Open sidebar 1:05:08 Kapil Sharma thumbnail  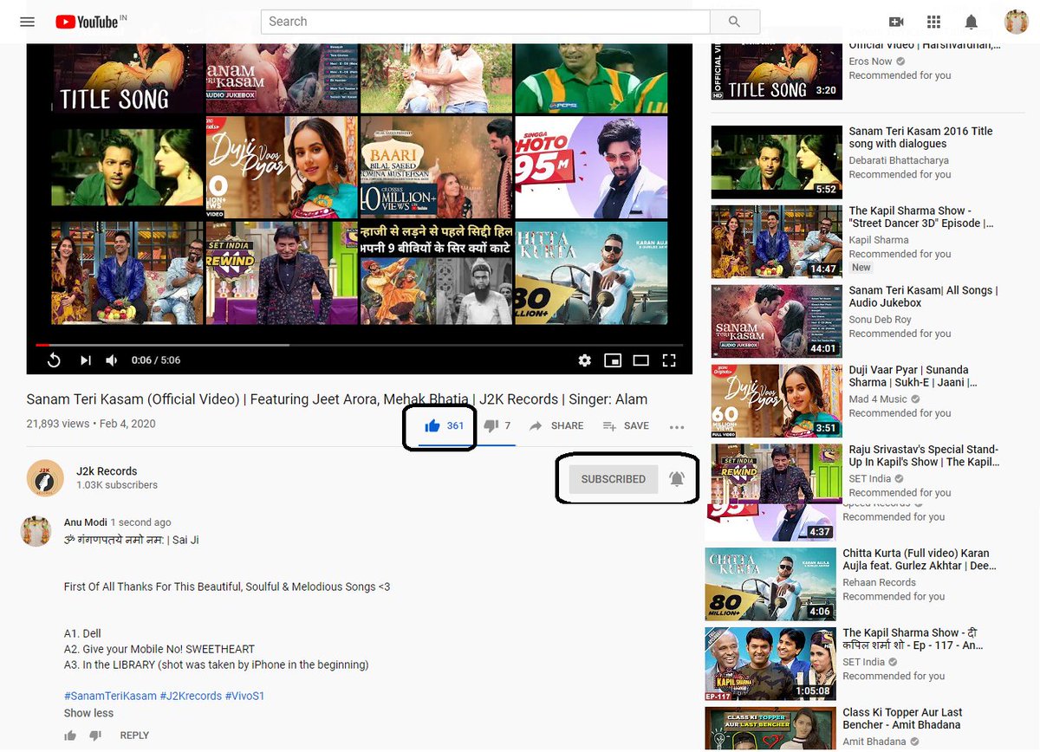(x=770, y=663)
